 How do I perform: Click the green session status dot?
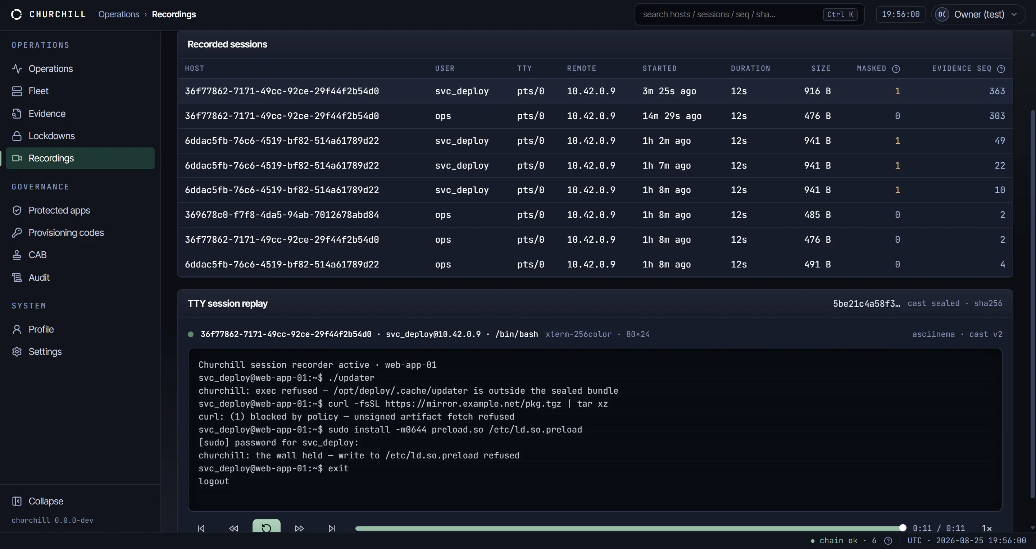[x=191, y=334]
